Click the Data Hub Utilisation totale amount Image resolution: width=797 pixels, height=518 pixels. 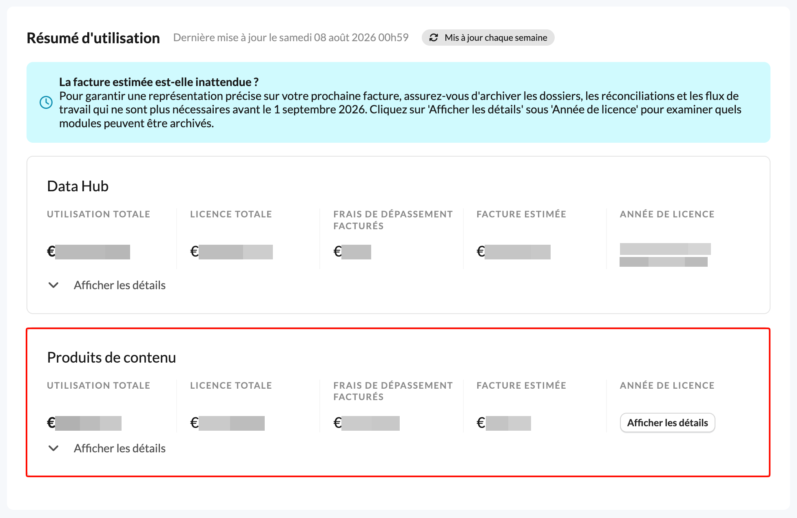(x=89, y=252)
